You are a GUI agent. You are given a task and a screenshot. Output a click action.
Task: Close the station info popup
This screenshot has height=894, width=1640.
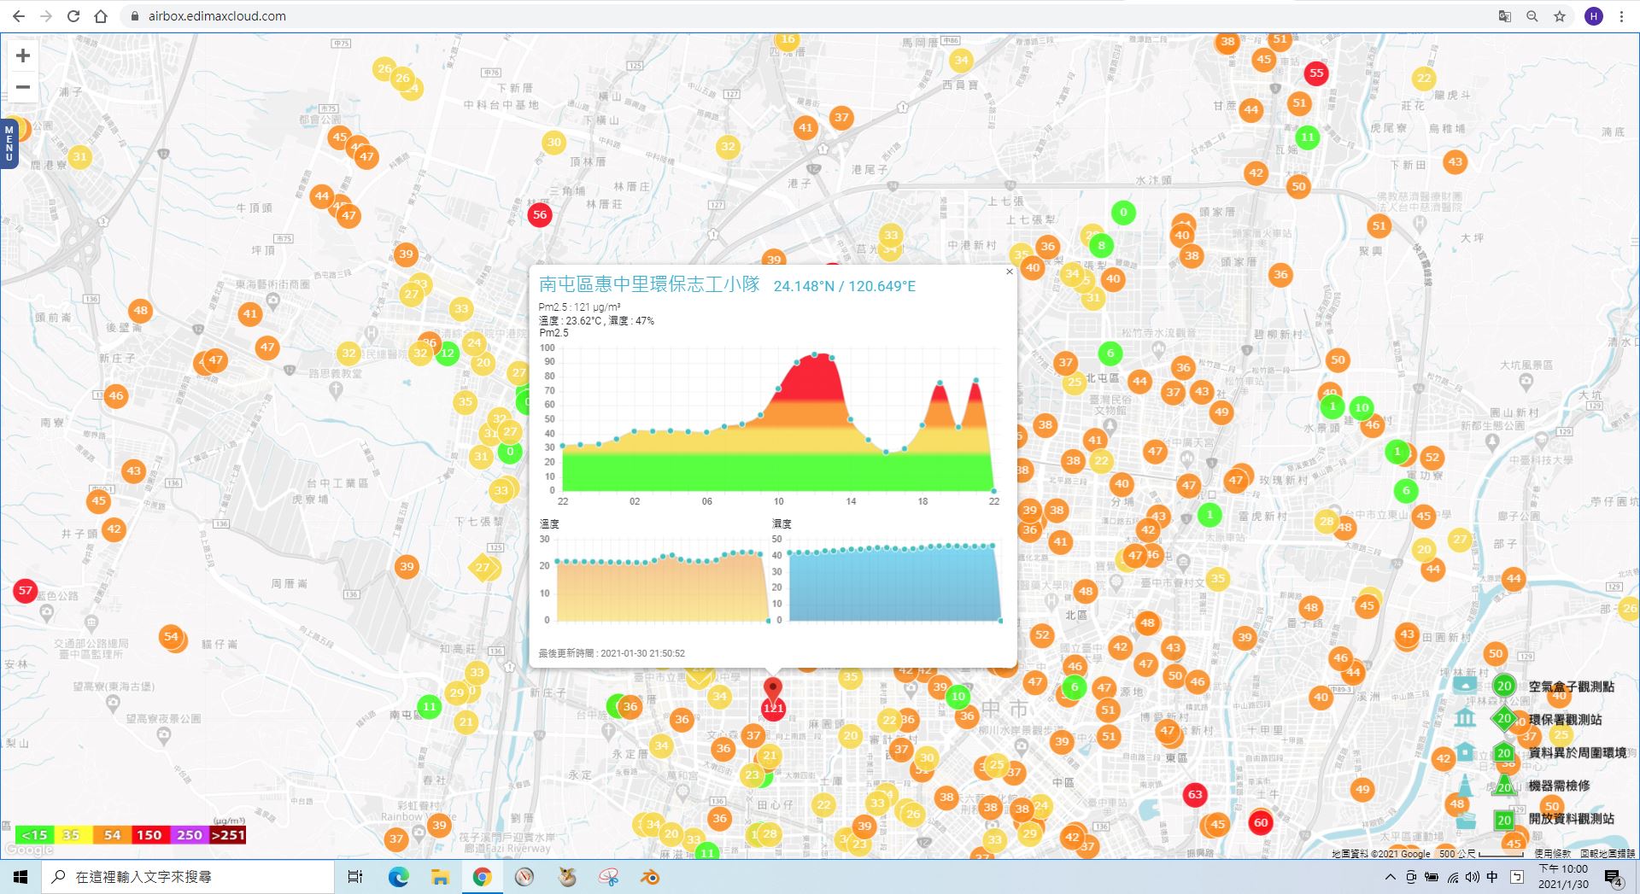(1010, 272)
